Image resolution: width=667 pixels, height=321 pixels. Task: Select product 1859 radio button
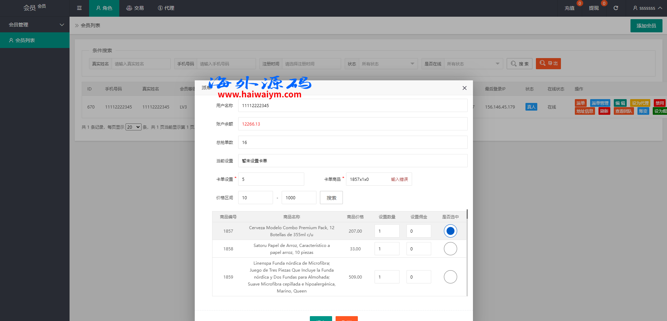[x=450, y=277]
